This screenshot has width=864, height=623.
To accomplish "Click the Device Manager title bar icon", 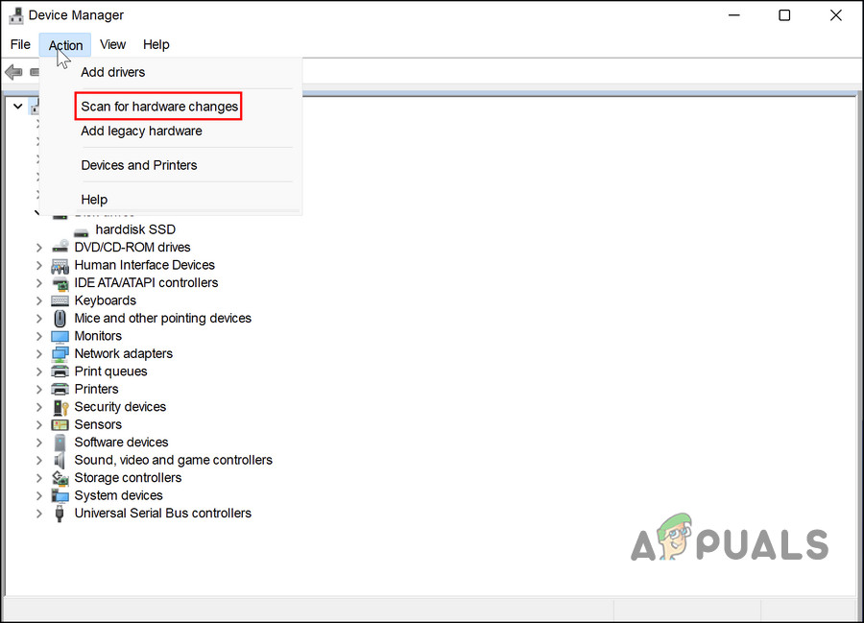I will (x=16, y=15).
